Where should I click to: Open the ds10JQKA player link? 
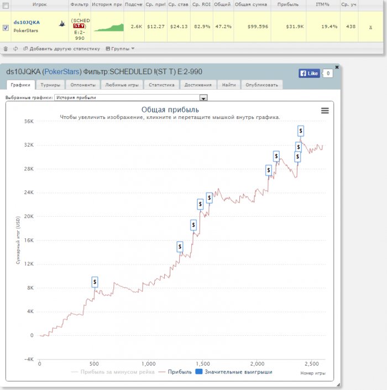tap(27, 23)
